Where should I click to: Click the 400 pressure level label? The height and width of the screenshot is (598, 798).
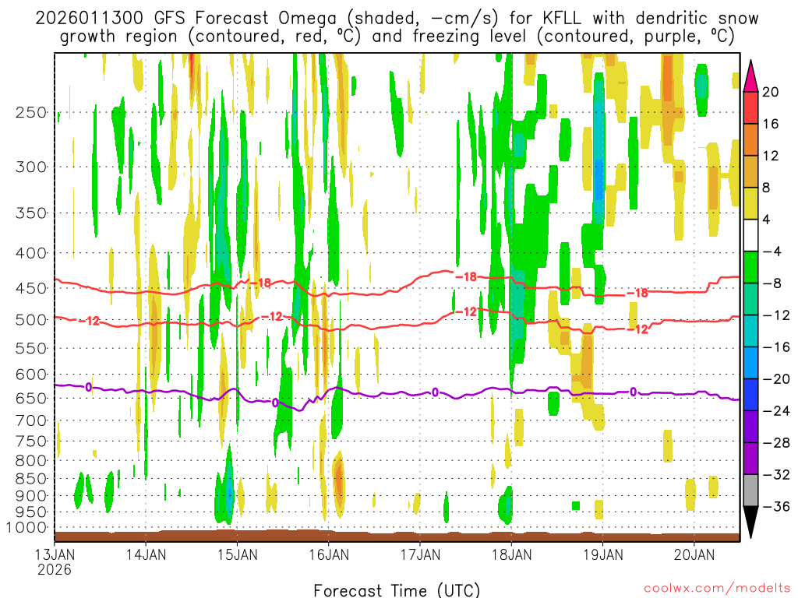pyautogui.click(x=31, y=253)
